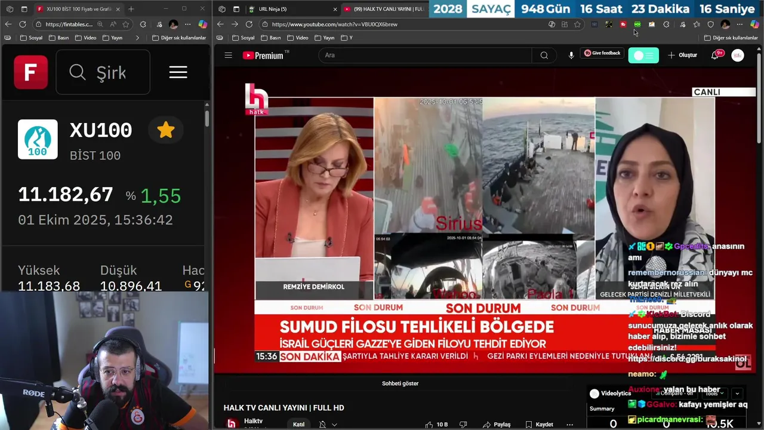Open left browser's three-dot settings menu

(187, 24)
